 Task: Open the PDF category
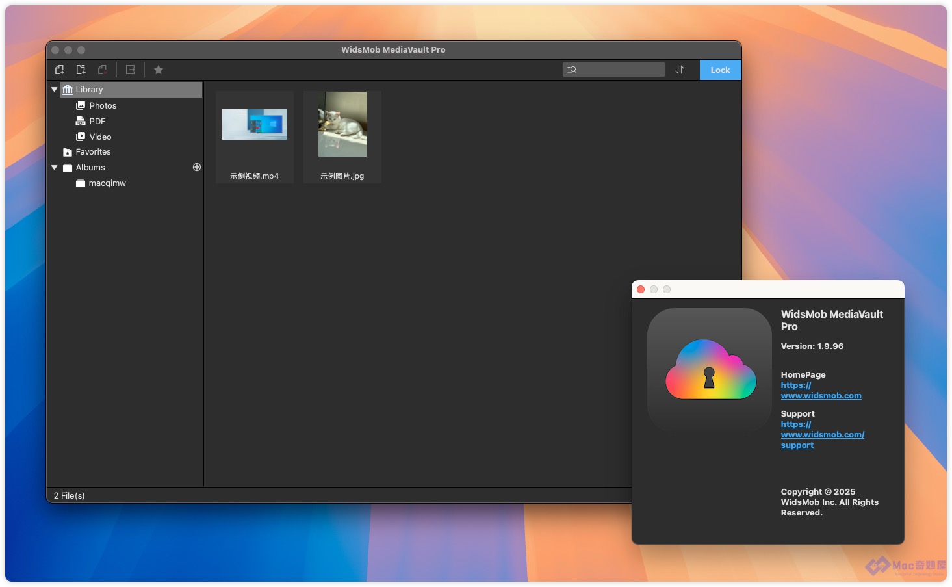pyautogui.click(x=97, y=121)
